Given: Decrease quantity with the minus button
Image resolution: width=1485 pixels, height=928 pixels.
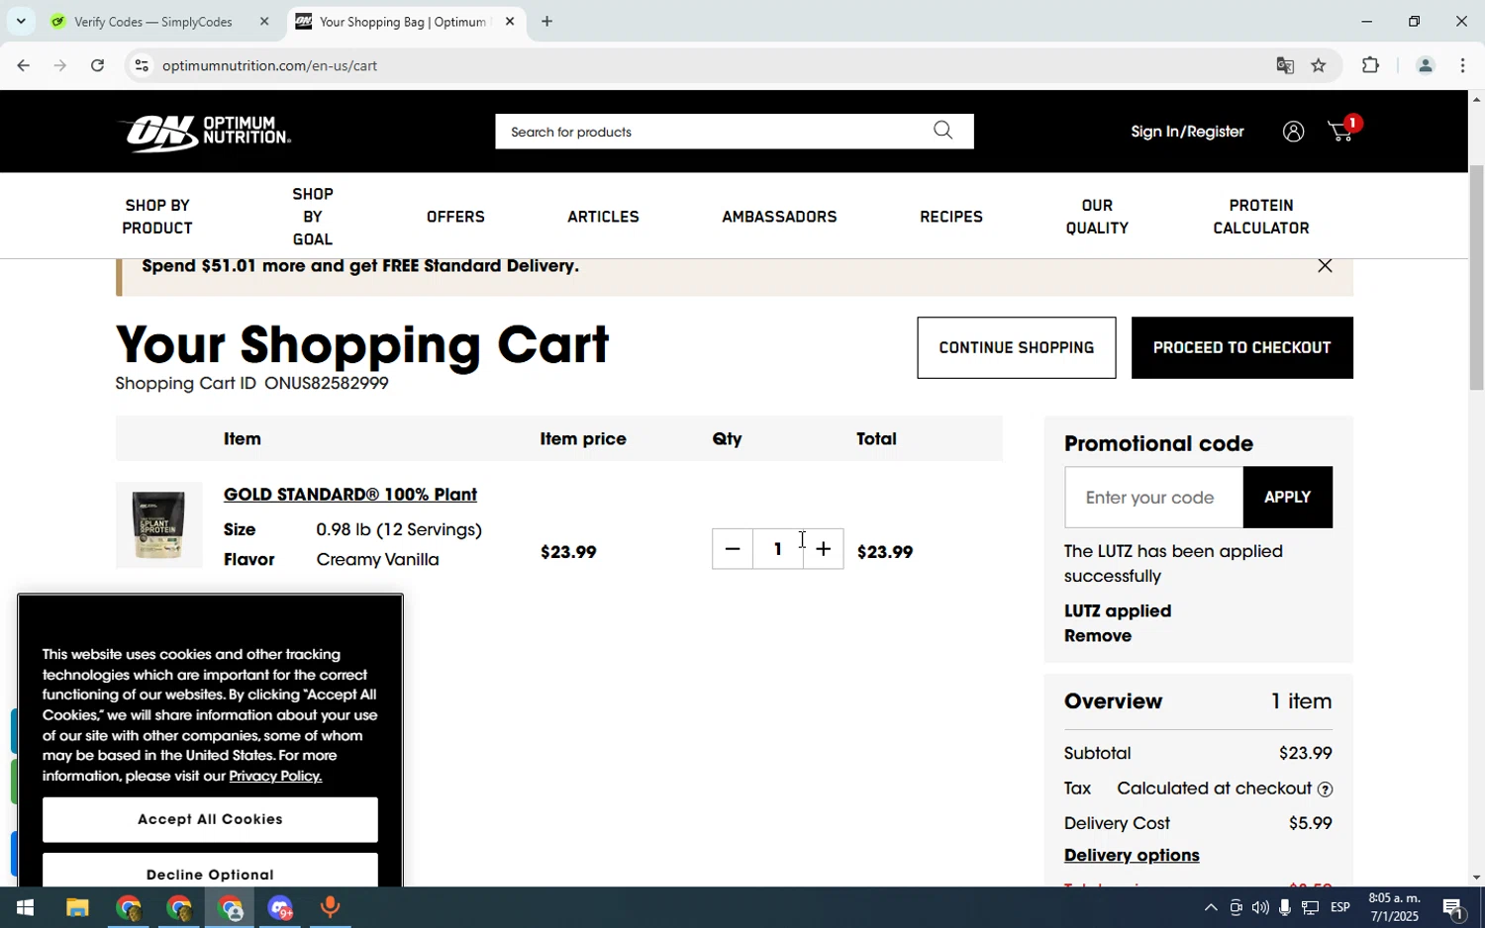Looking at the screenshot, I should (733, 549).
